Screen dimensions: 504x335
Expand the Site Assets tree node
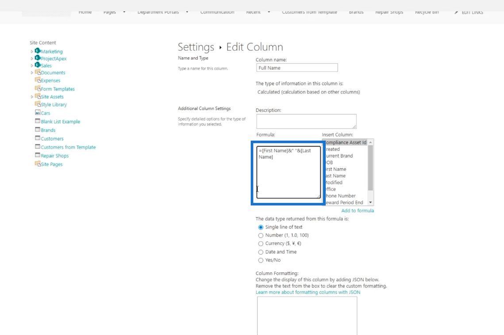[32, 97]
